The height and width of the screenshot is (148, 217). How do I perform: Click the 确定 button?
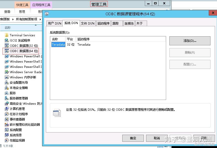[x=133, y=138]
